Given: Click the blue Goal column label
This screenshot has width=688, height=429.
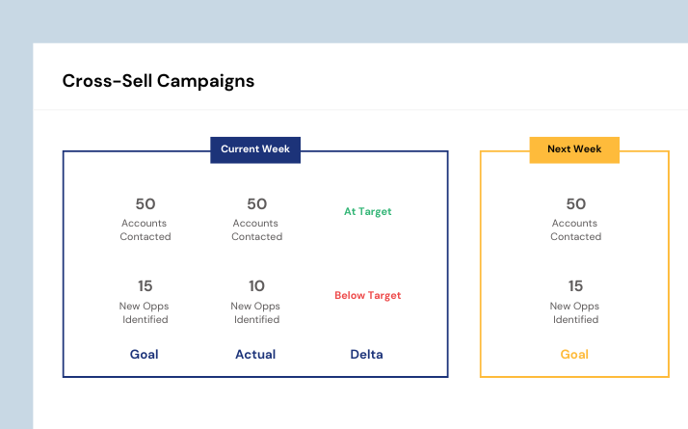Looking at the screenshot, I should point(144,355).
